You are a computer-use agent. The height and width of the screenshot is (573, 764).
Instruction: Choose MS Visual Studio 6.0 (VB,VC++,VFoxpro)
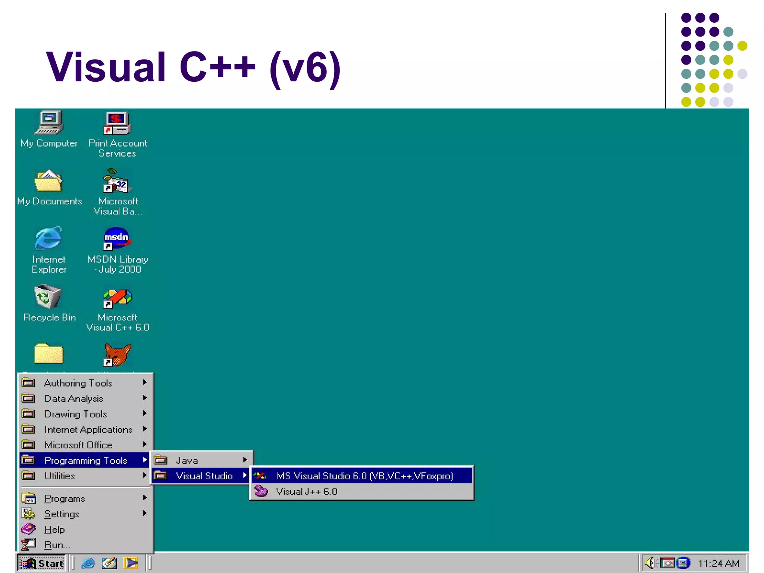pos(361,476)
